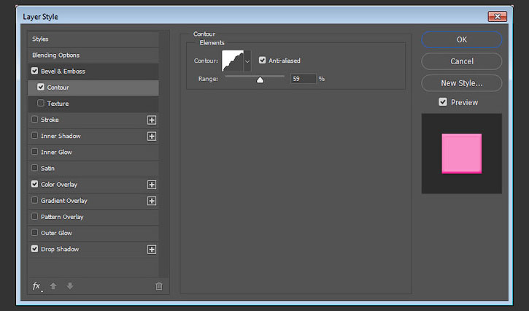Enable the Texture checkbox

point(41,104)
